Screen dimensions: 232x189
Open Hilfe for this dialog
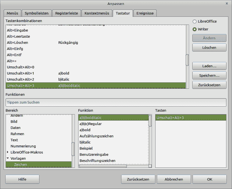point(22,180)
